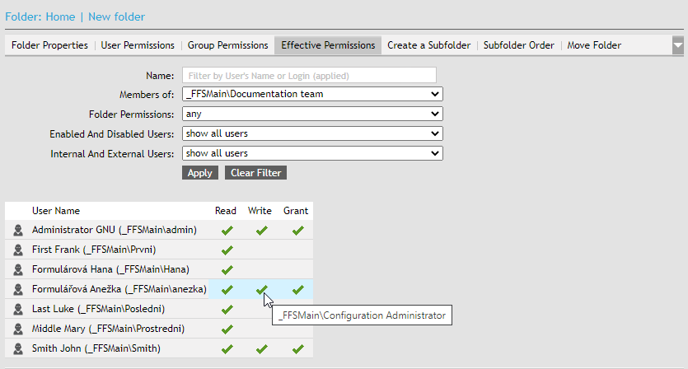Viewport: 688px width, 369px height.
Task: Click Write checkmark for Smith John
Action: 261,349
